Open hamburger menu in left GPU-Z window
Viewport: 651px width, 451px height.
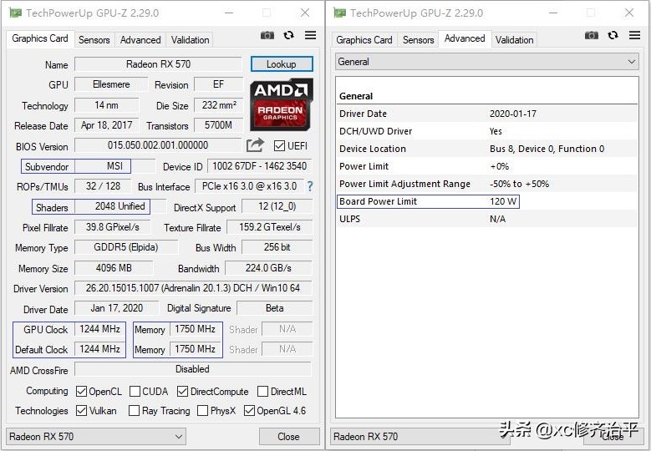click(311, 35)
